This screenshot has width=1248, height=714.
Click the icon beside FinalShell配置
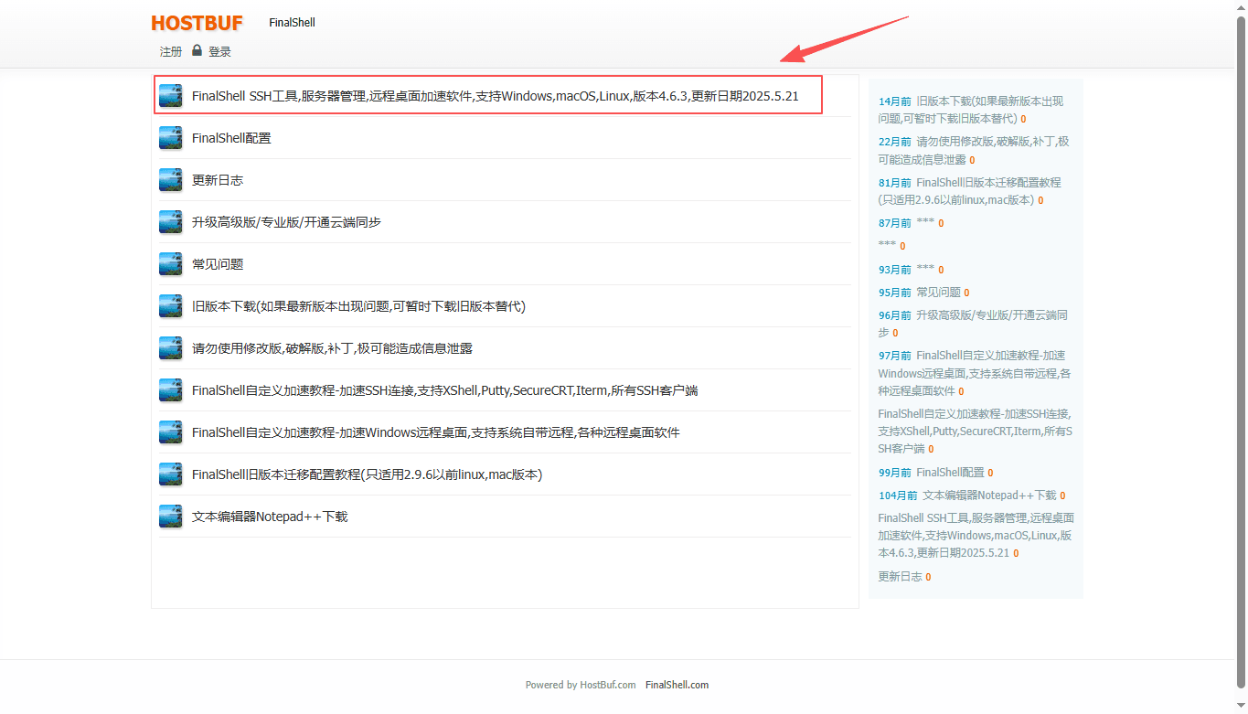point(170,138)
